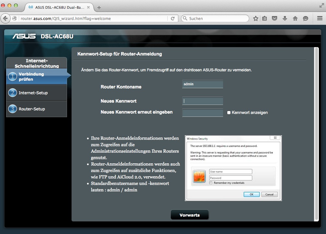Click the step 3 circle icon
326x234 pixels.
13,109
